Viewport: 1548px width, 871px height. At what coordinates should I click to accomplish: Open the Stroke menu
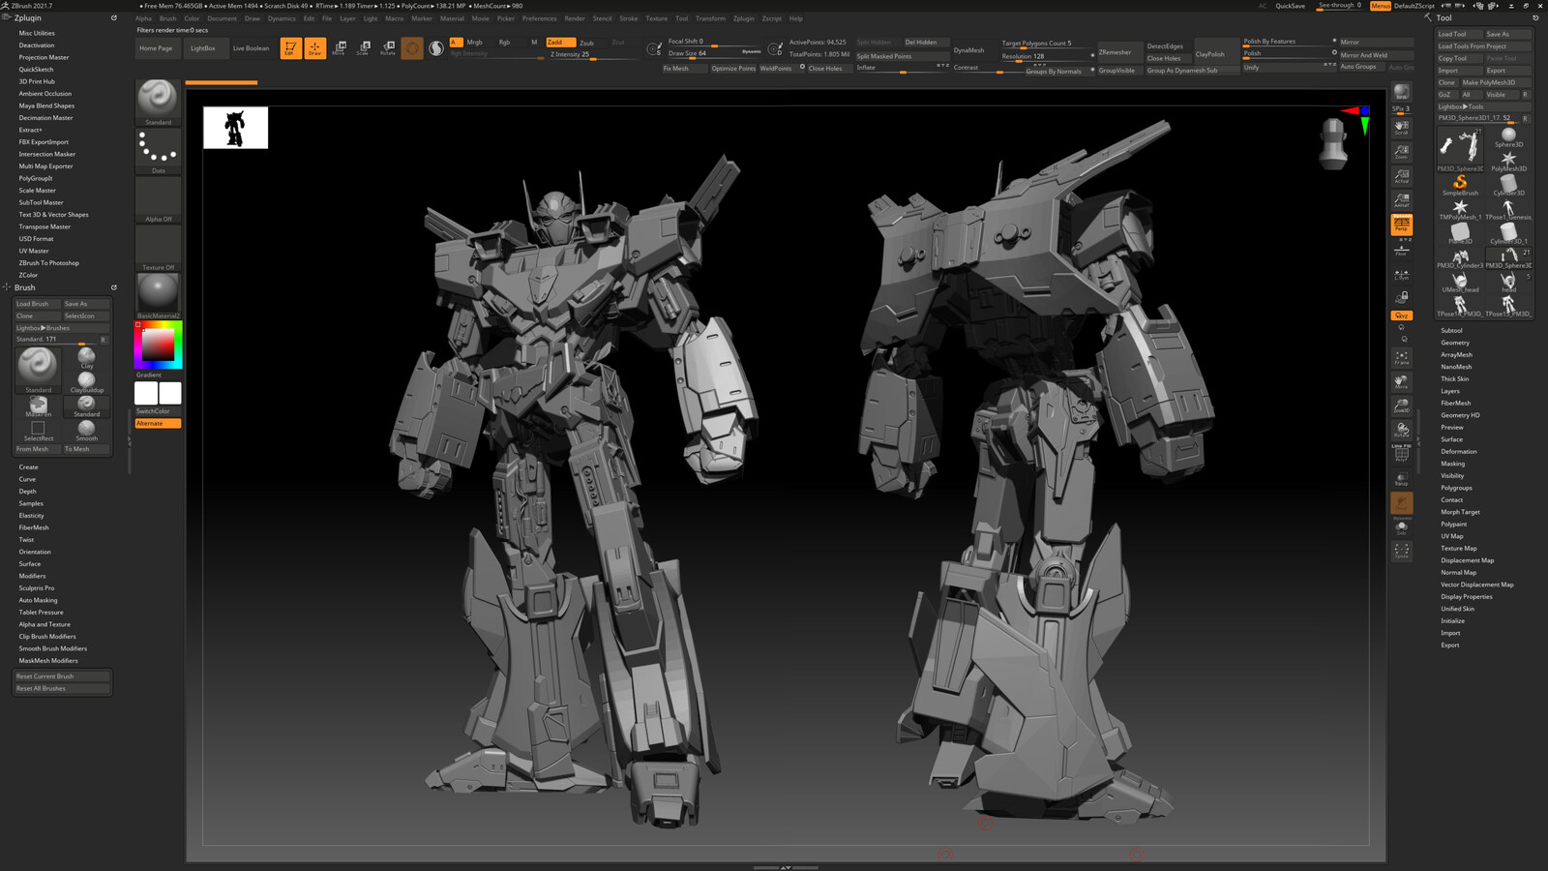tap(628, 18)
